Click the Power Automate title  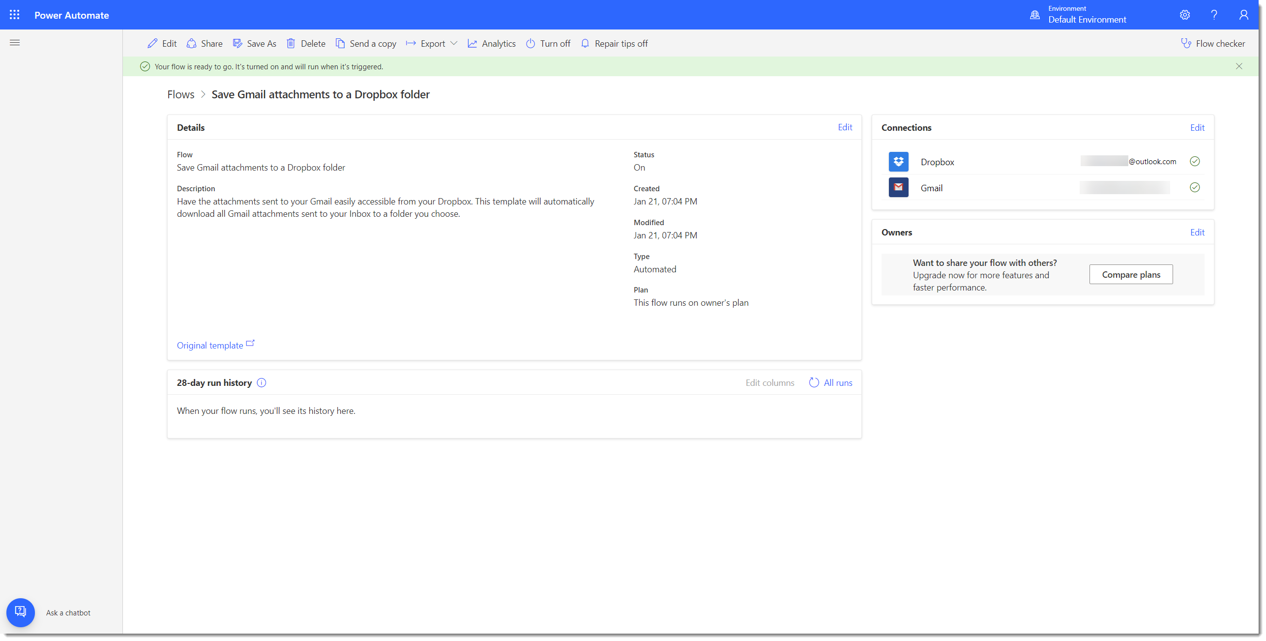[x=72, y=15]
